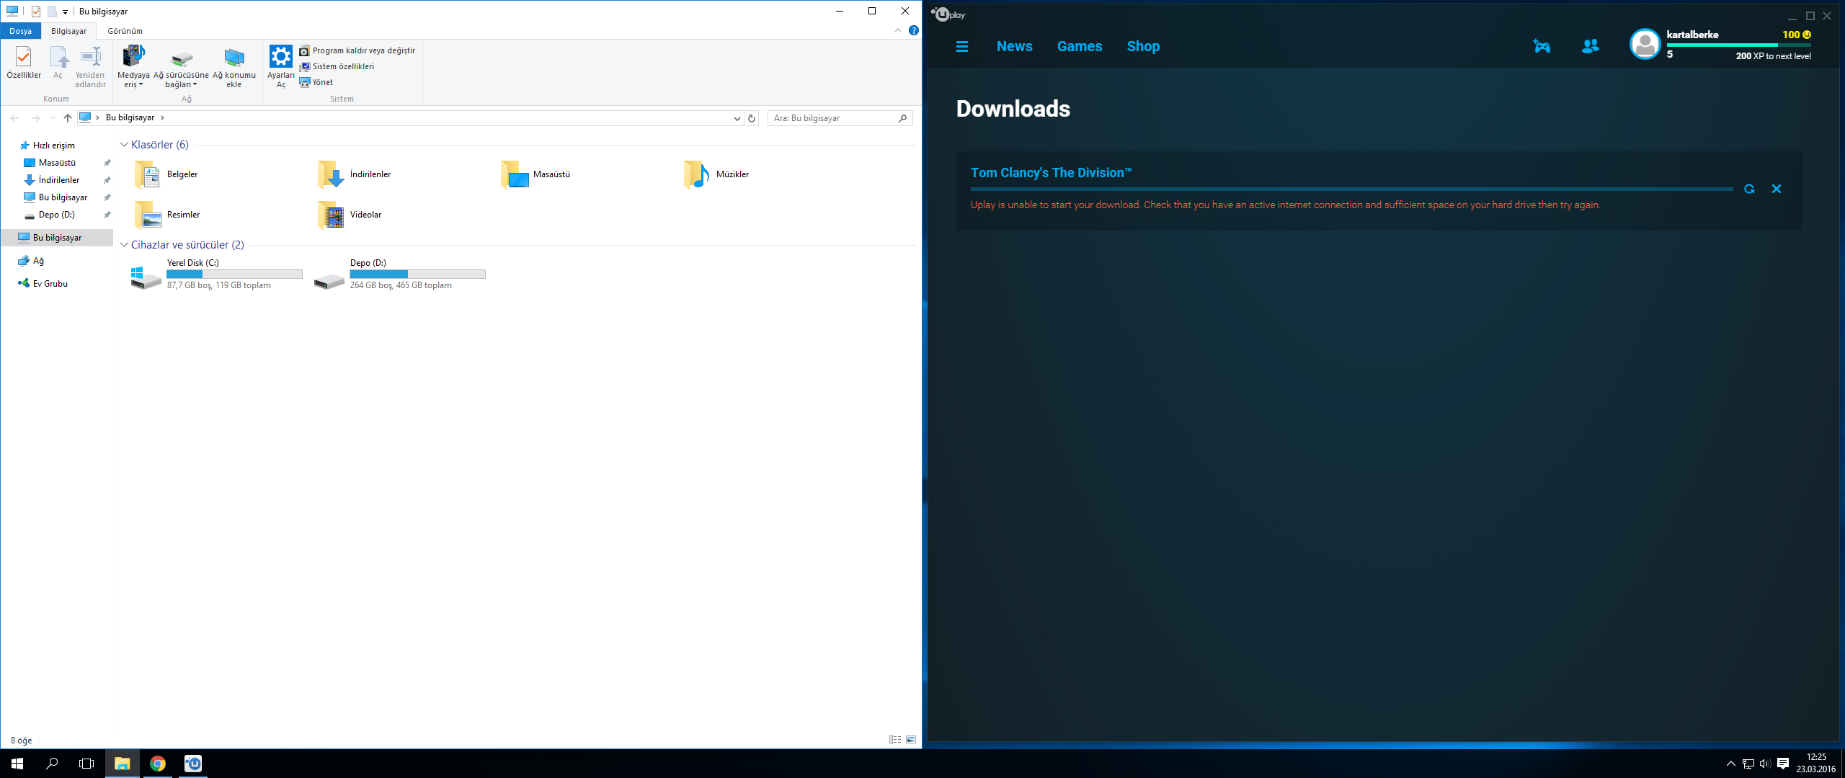This screenshot has width=1845, height=778.
Task: Click Tom Clancy's The Division title
Action: tap(1051, 173)
